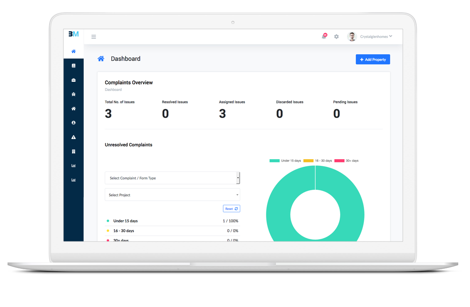Click the hamburger menu icon
This screenshot has width=470, height=307.
tap(94, 37)
